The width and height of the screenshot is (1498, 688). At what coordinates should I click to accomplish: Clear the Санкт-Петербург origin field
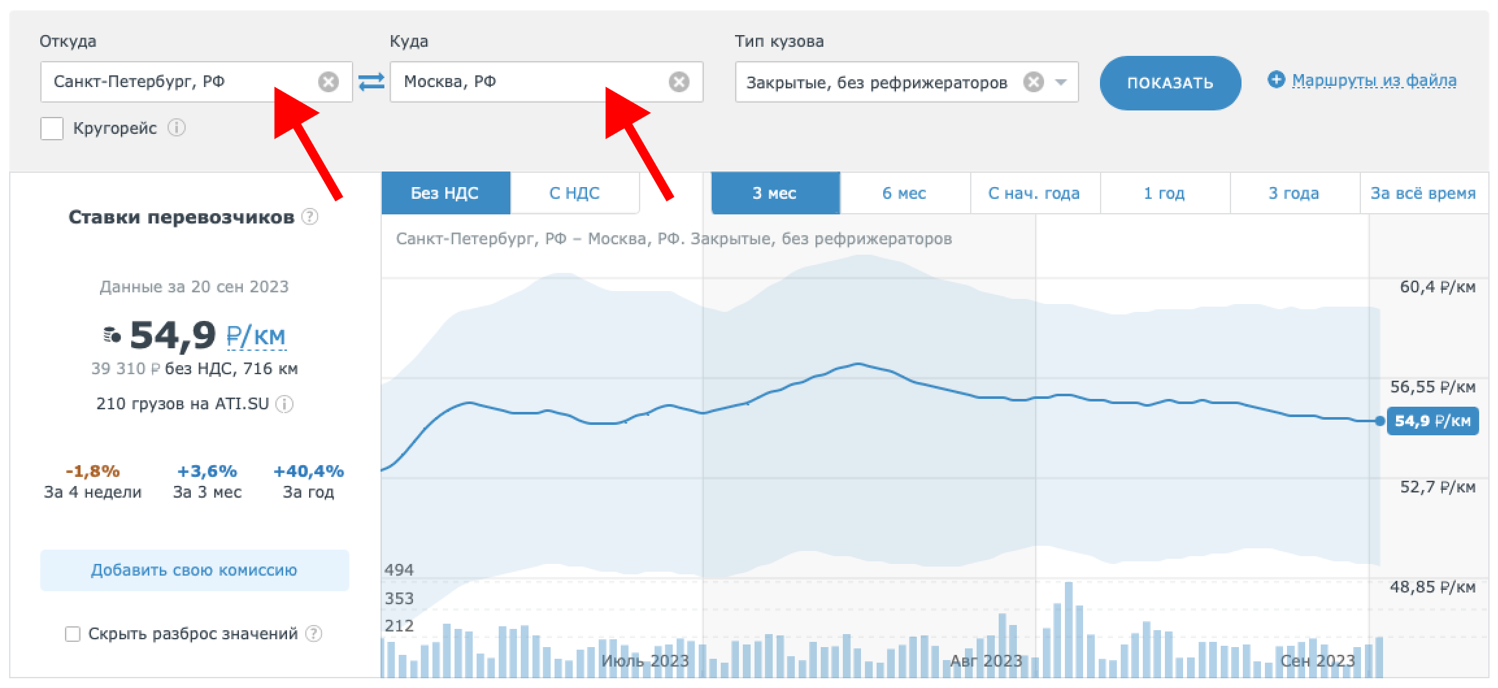tap(329, 82)
